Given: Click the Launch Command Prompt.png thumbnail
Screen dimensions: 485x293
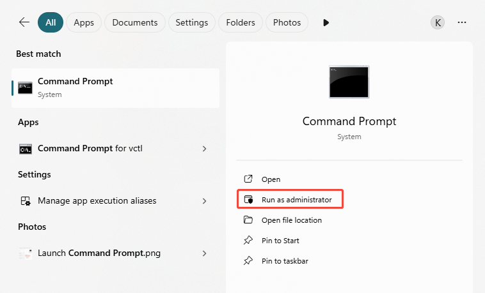Looking at the screenshot, I should (26, 253).
